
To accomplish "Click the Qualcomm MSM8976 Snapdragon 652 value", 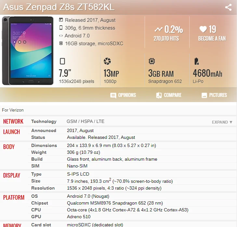I will pos(115,203).
